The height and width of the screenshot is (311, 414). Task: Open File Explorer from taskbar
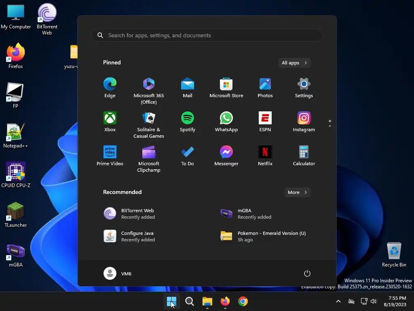pos(207,301)
